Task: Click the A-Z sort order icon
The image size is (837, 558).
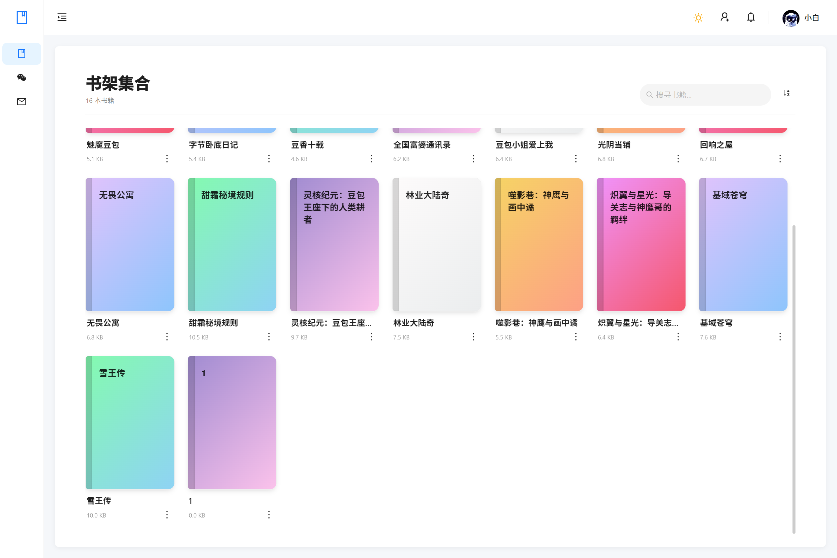Action: pyautogui.click(x=787, y=93)
